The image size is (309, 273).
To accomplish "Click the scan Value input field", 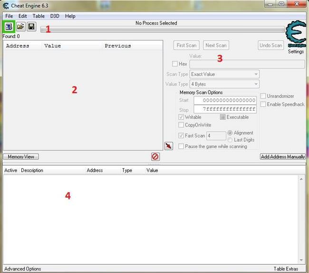I will [247, 64].
